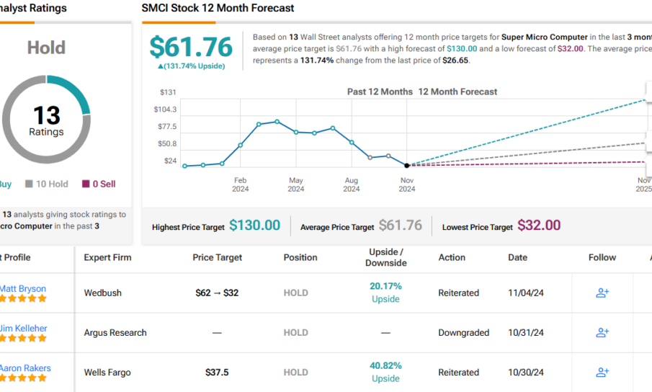This screenshot has width=652, height=392.
Task: Open Matt Bryson's profile link
Action: (23, 288)
